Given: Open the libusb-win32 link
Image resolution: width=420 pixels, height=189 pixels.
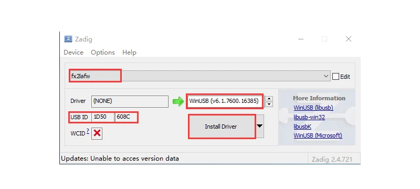Looking at the screenshot, I should [309, 117].
